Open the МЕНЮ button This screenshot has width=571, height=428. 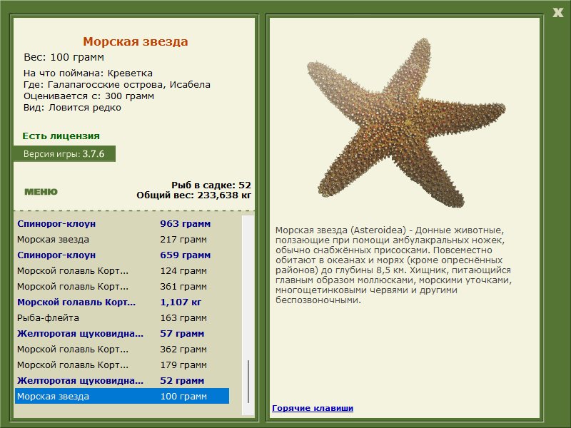tap(41, 192)
